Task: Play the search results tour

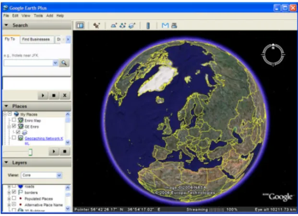Action: [x=43, y=95]
